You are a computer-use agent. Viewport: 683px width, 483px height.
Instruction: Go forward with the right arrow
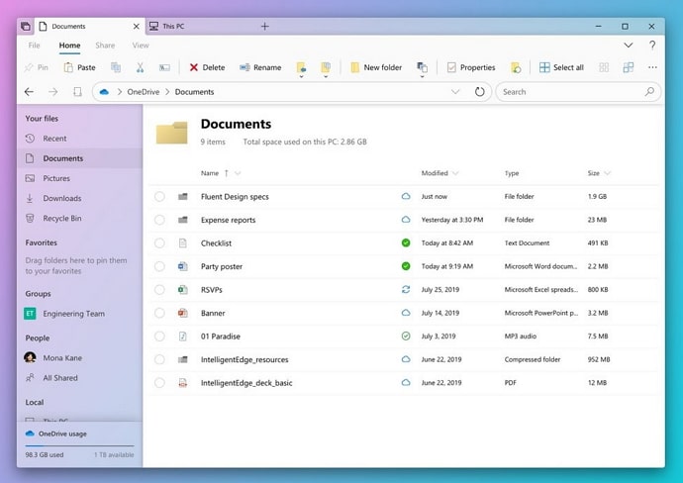coord(53,91)
